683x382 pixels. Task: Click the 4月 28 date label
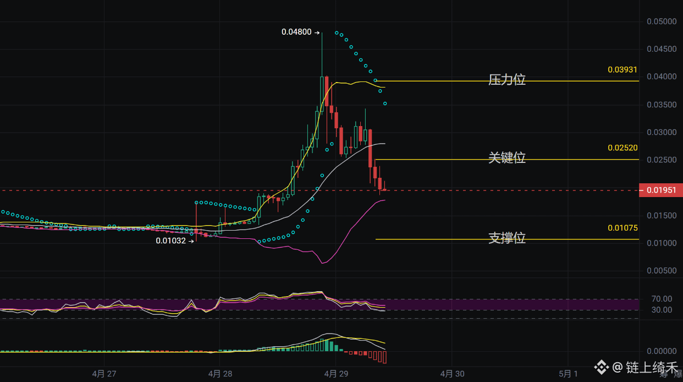click(x=220, y=374)
